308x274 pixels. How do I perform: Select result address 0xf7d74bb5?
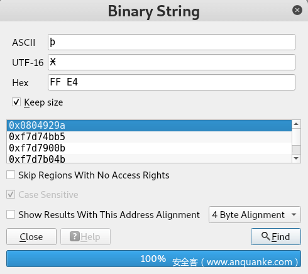tap(149, 137)
